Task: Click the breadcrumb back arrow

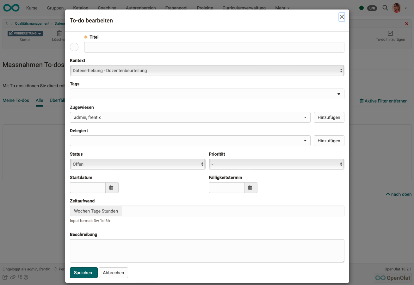Action: (x=7, y=23)
